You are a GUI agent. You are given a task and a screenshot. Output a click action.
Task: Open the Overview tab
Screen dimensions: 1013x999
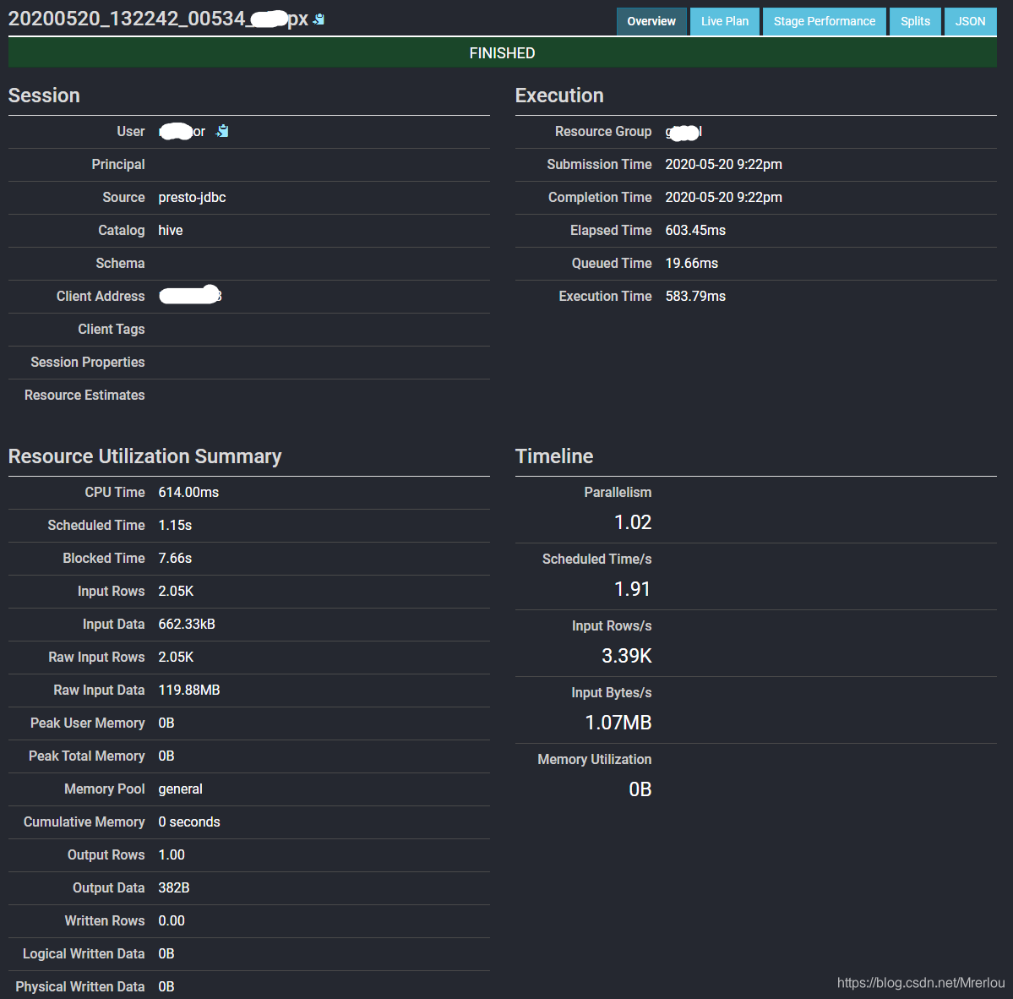(651, 21)
